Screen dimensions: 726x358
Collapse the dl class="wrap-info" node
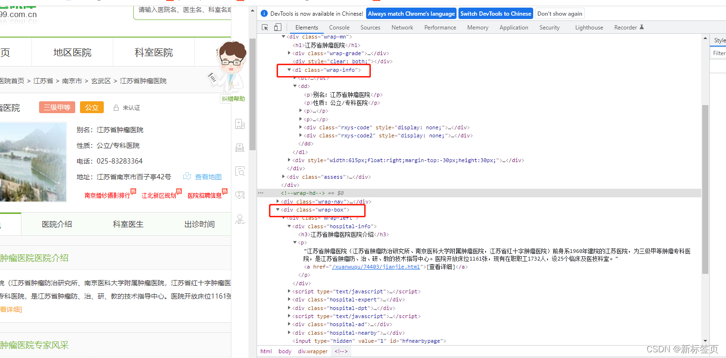289,70
